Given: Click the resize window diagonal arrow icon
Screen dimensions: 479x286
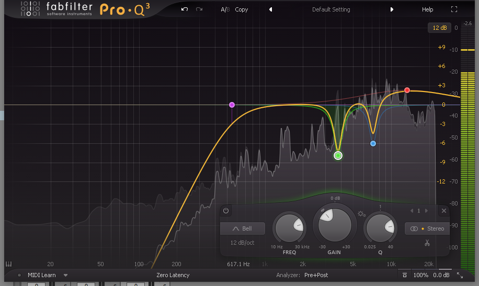Looking at the screenshot, I should click(x=460, y=275).
